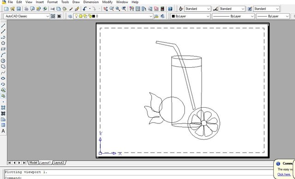The height and width of the screenshot is (179, 295).
Task: Open the QuickCalc calculator icon
Action: point(162,9)
